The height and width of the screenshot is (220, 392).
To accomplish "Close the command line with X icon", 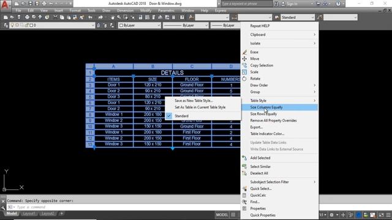I will click(x=3, y=201).
